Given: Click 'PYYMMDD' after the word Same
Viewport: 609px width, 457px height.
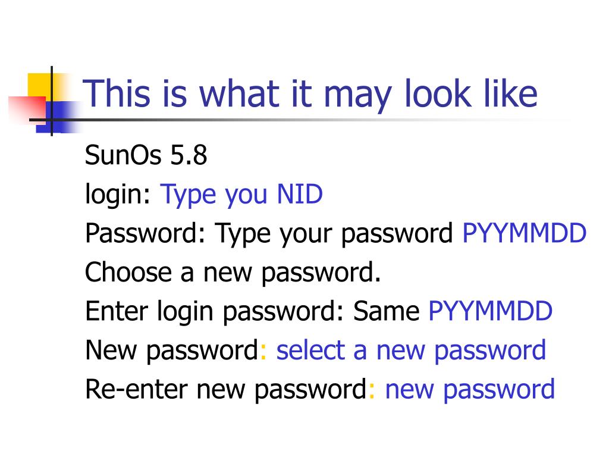Looking at the screenshot, I should [x=490, y=311].
